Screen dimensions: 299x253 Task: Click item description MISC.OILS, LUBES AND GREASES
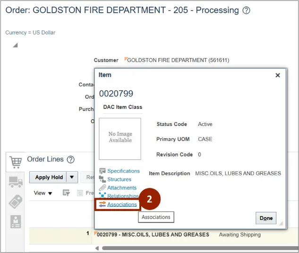(x=238, y=173)
